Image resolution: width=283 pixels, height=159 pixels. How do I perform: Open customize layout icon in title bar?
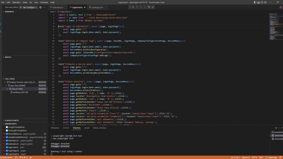pos(265,2)
